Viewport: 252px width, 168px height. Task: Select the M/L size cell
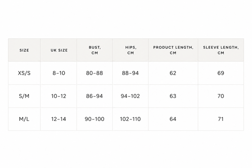point(24,119)
